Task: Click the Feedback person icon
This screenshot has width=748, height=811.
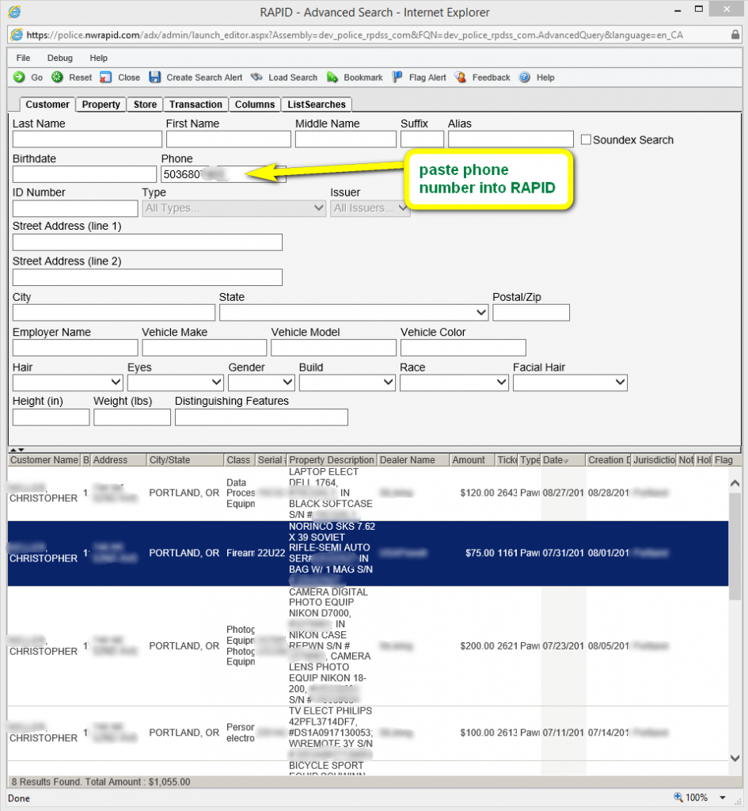Action: tap(461, 78)
